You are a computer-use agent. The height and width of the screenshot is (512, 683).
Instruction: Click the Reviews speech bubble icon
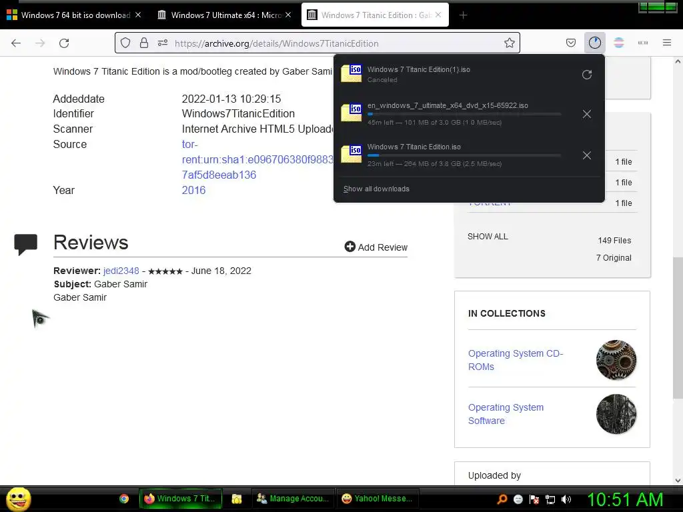coord(26,244)
